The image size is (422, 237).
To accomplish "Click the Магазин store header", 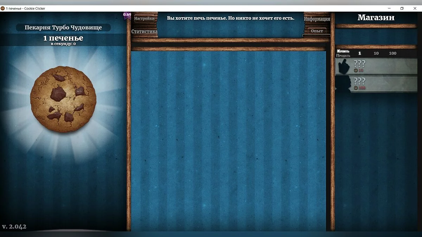I will [x=376, y=17].
